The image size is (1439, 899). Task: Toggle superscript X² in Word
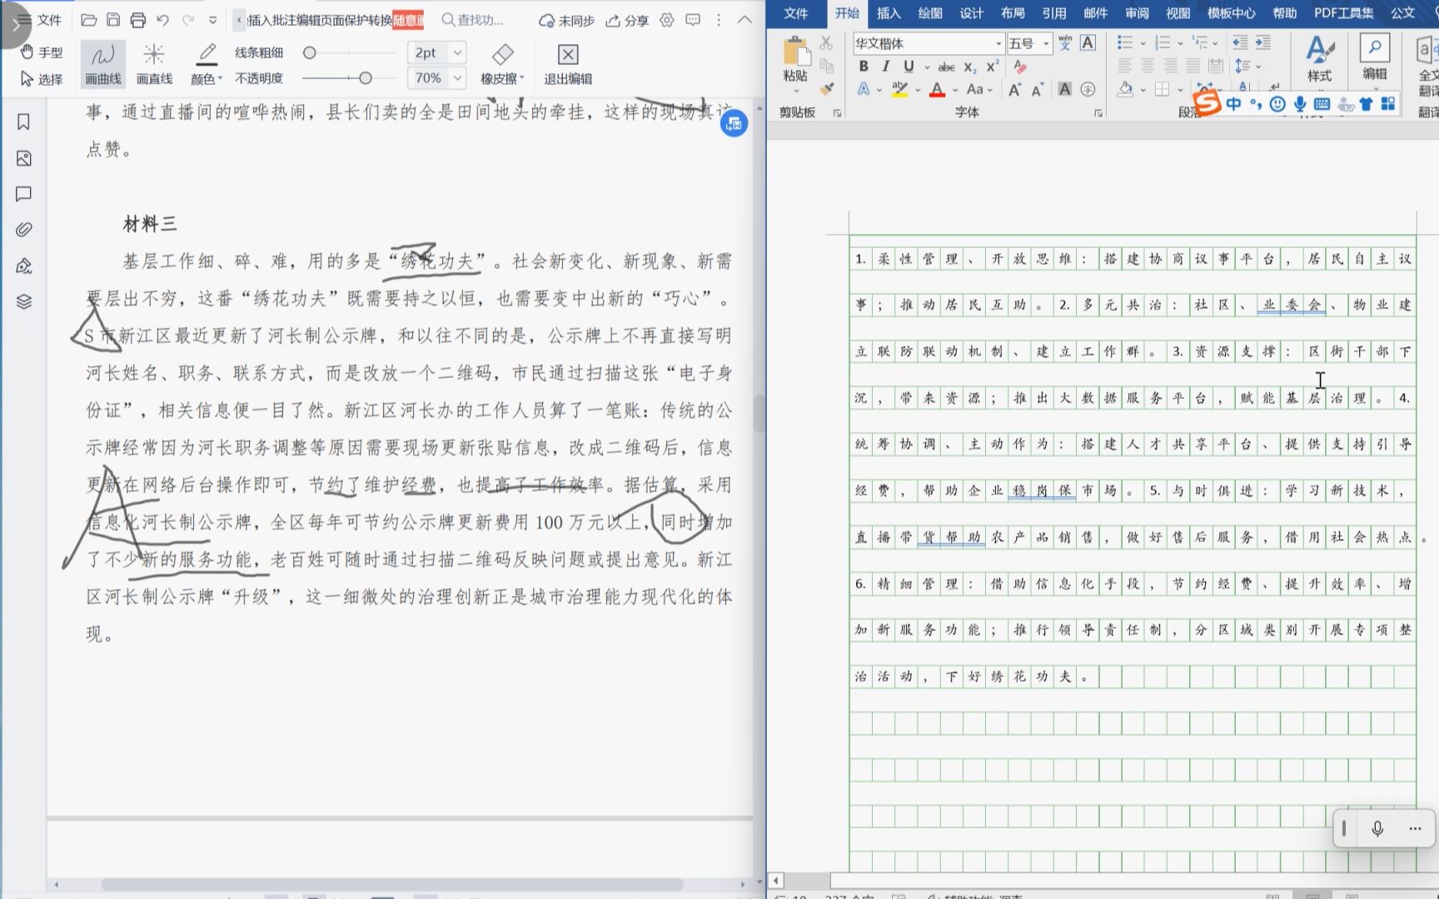(992, 67)
